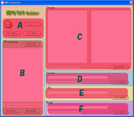134x117 pixels.
Task: Click the URL 指定 button
Action: coord(120,97)
